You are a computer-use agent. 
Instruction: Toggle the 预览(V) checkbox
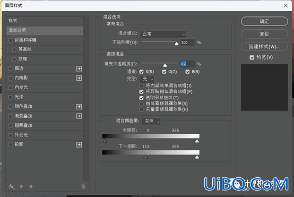pos(252,57)
